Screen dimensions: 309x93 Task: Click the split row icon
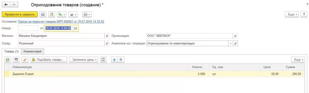103,60
